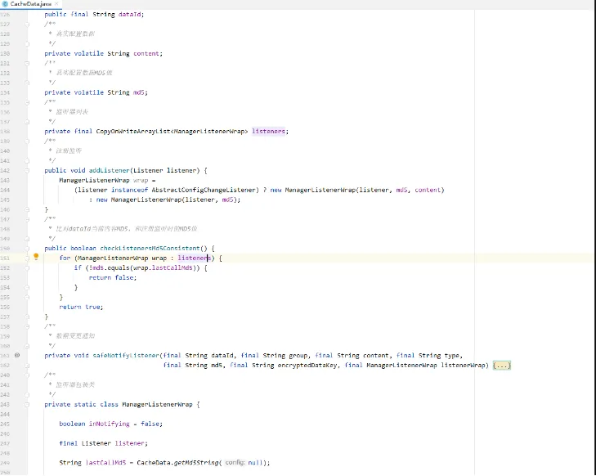Viewport: 596px width, 476px height.
Task: Select the CacheData.java editor tab
Action: [x=31, y=4]
